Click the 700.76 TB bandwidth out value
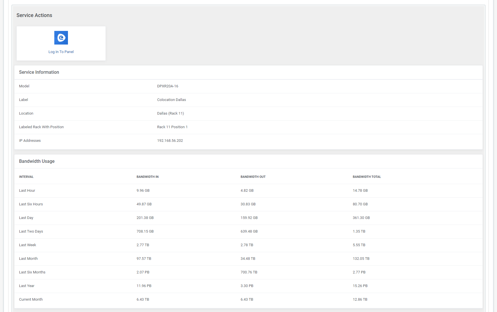The image size is (497, 312). click(x=249, y=272)
